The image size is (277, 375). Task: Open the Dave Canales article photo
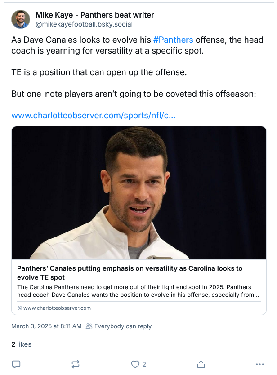tap(139, 193)
